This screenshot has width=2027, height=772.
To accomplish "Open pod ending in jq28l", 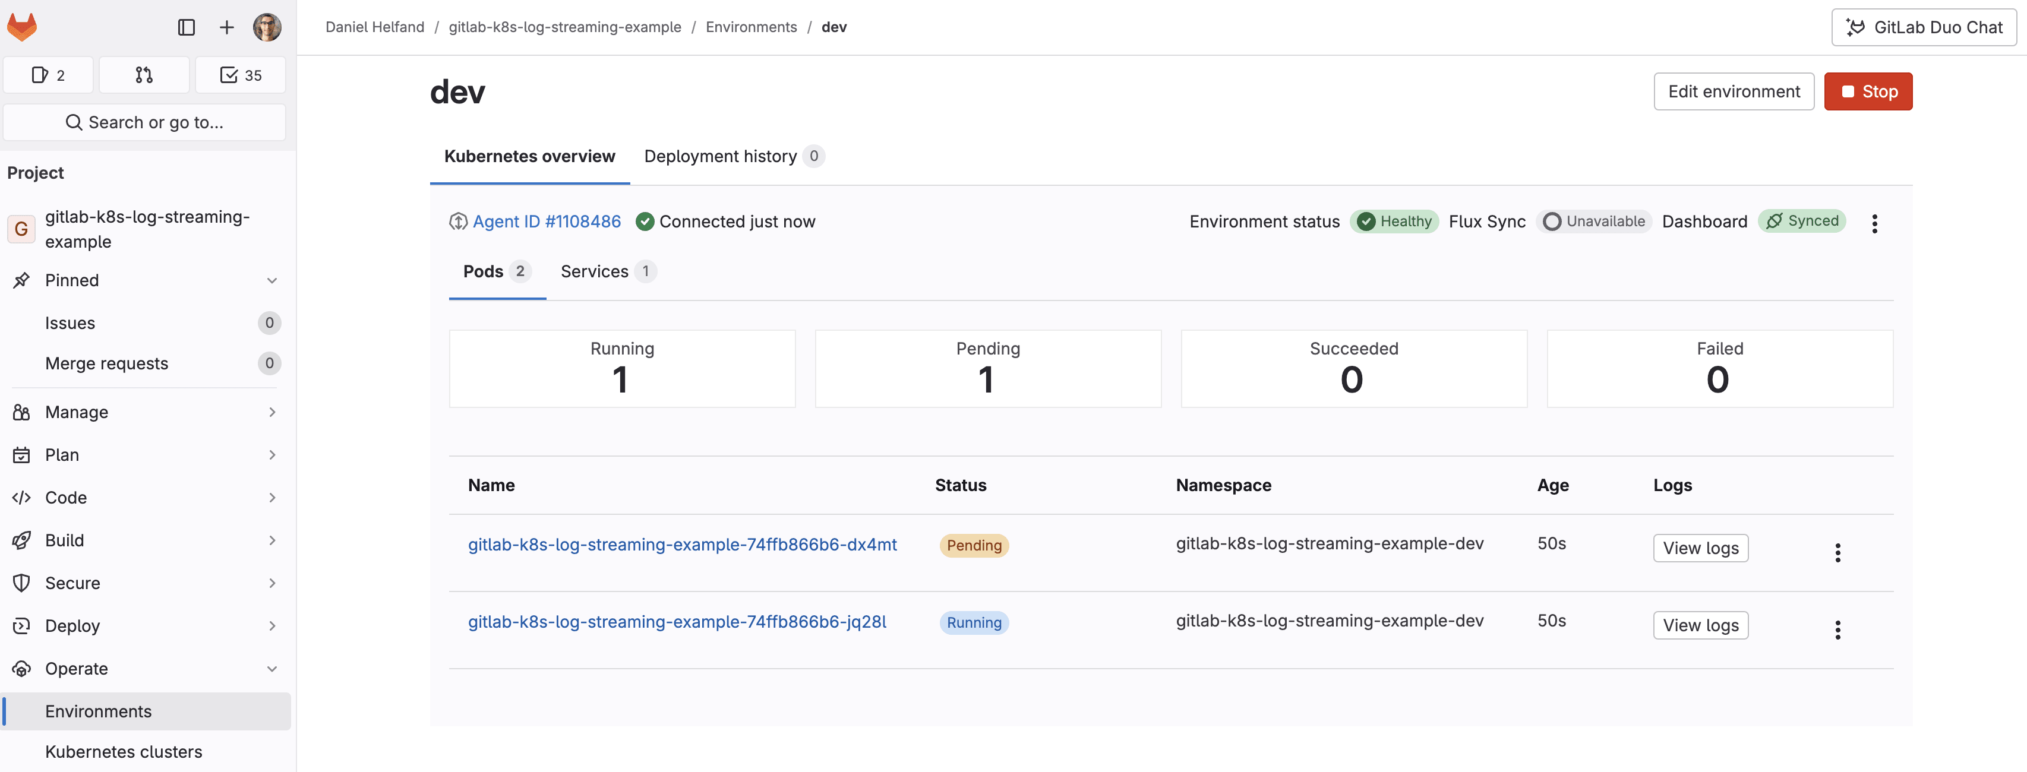I will 677,622.
